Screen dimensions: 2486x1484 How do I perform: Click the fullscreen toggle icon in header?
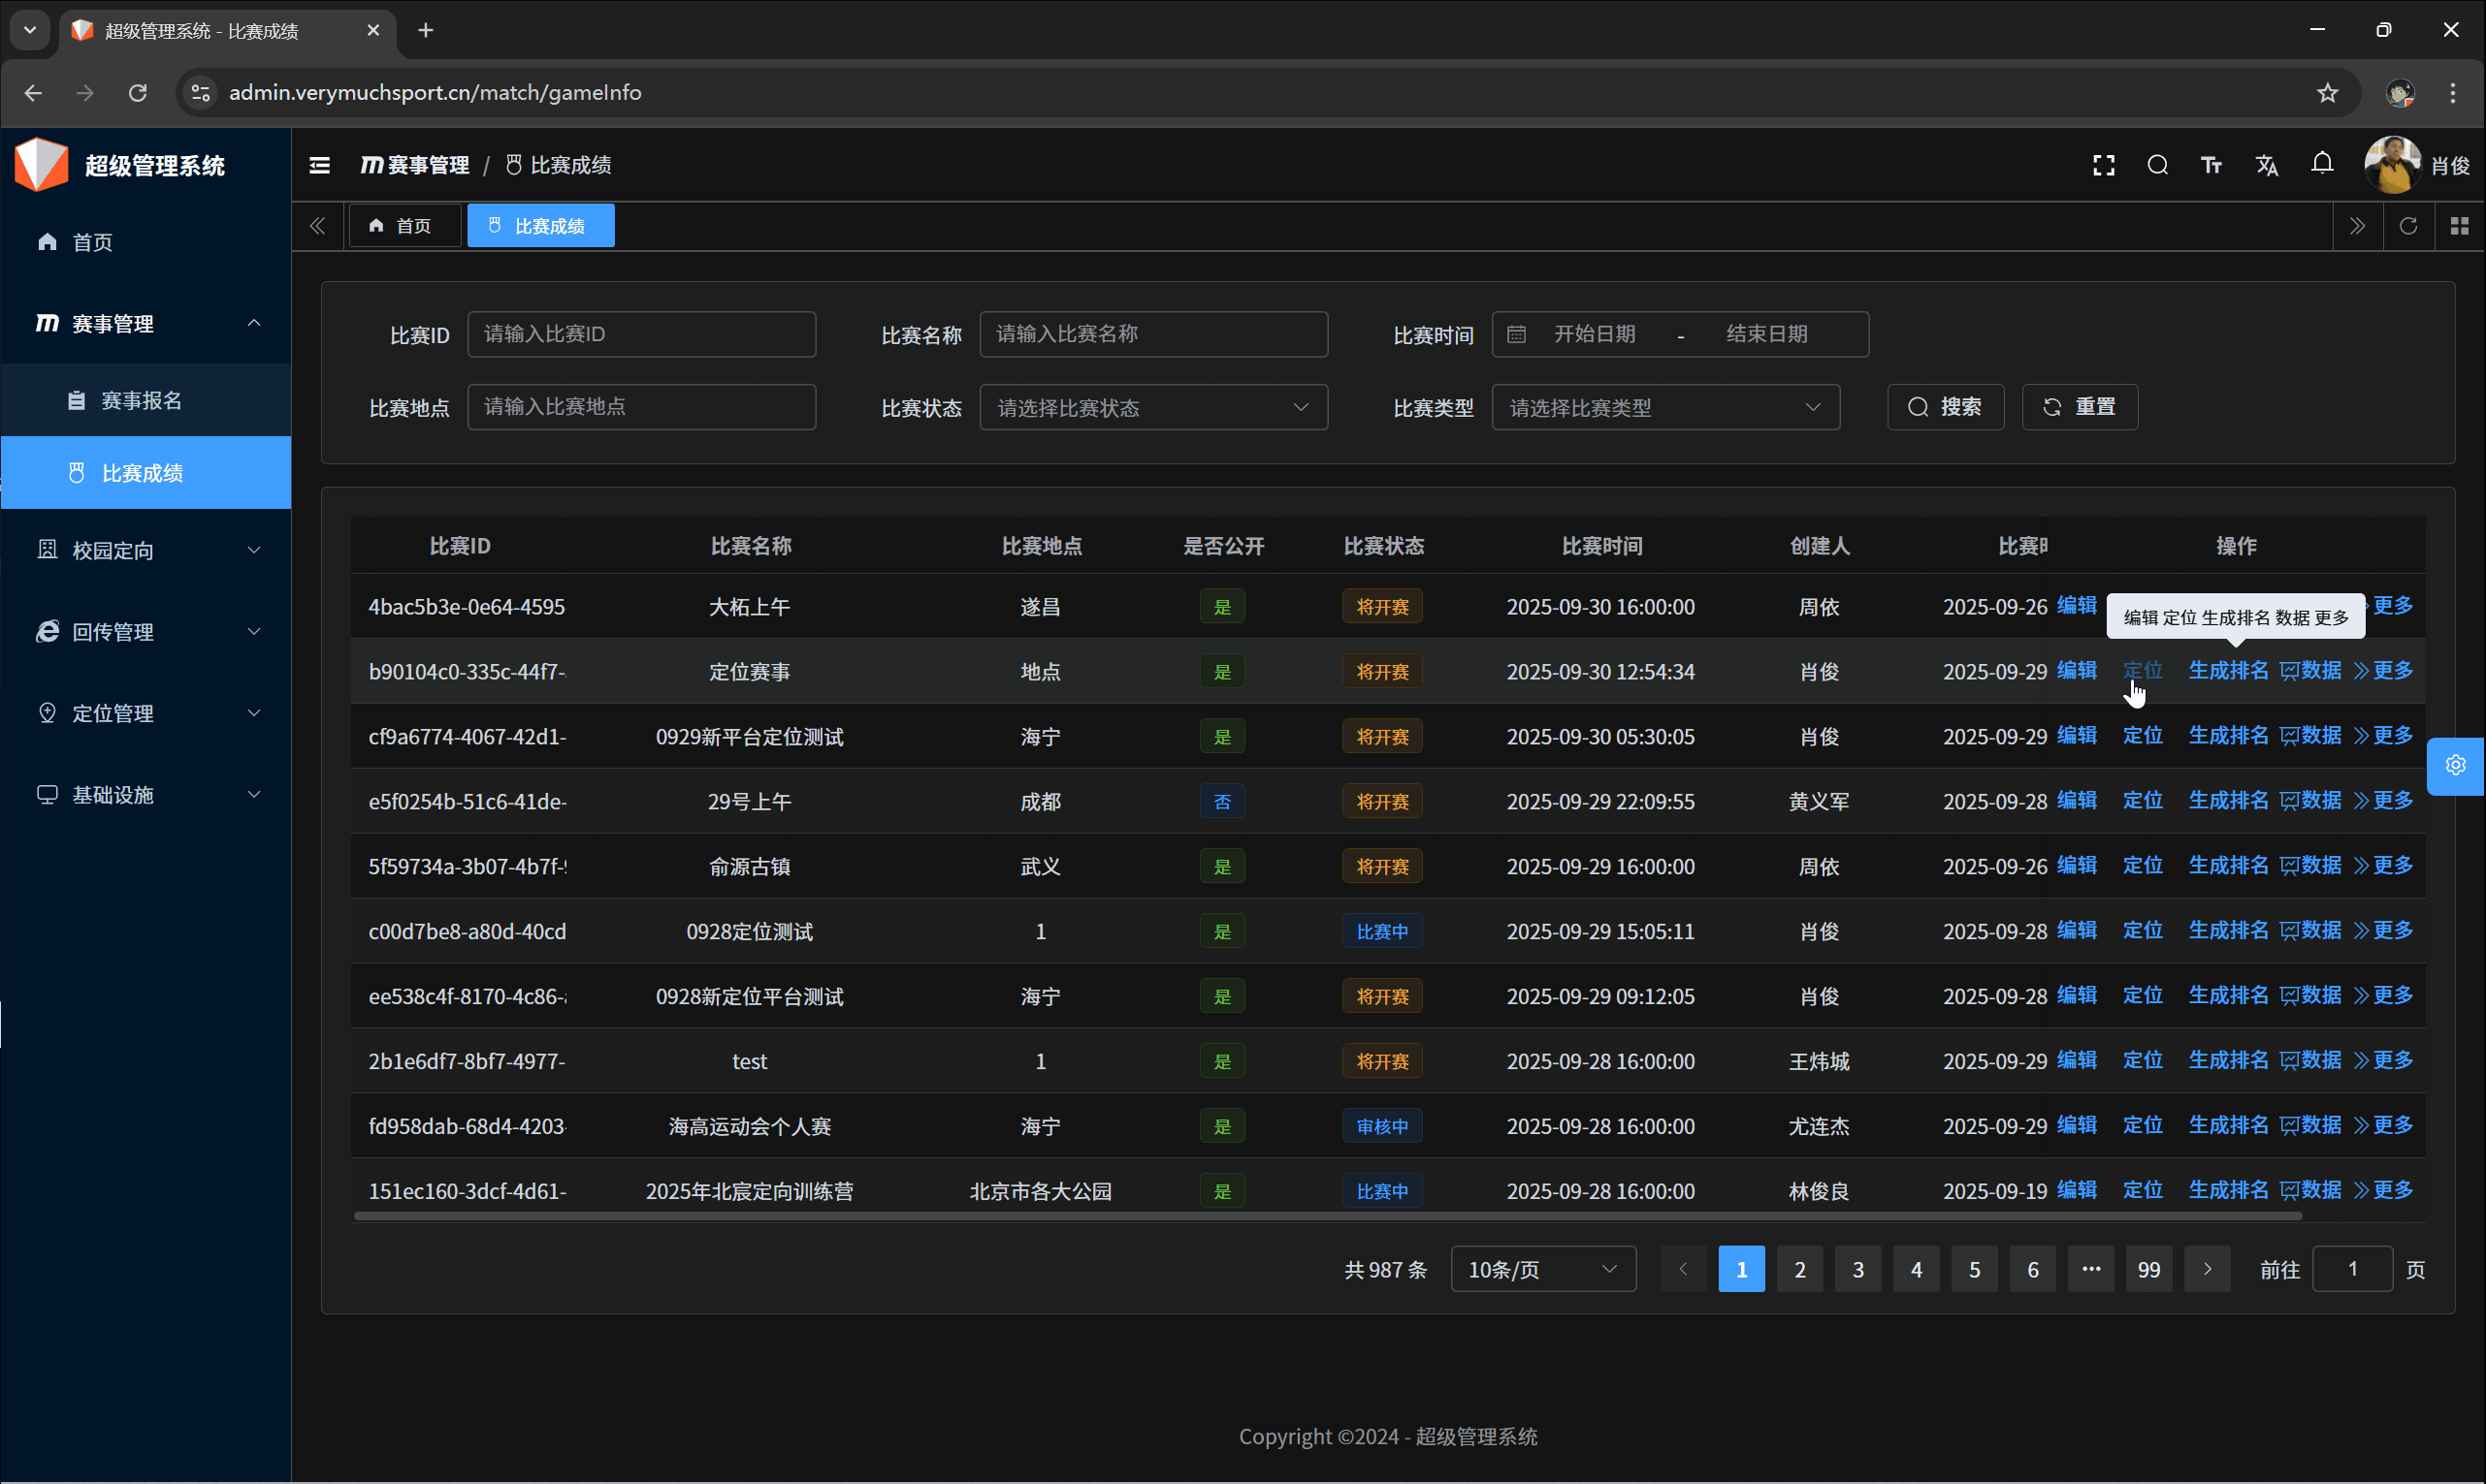pos(2103,165)
